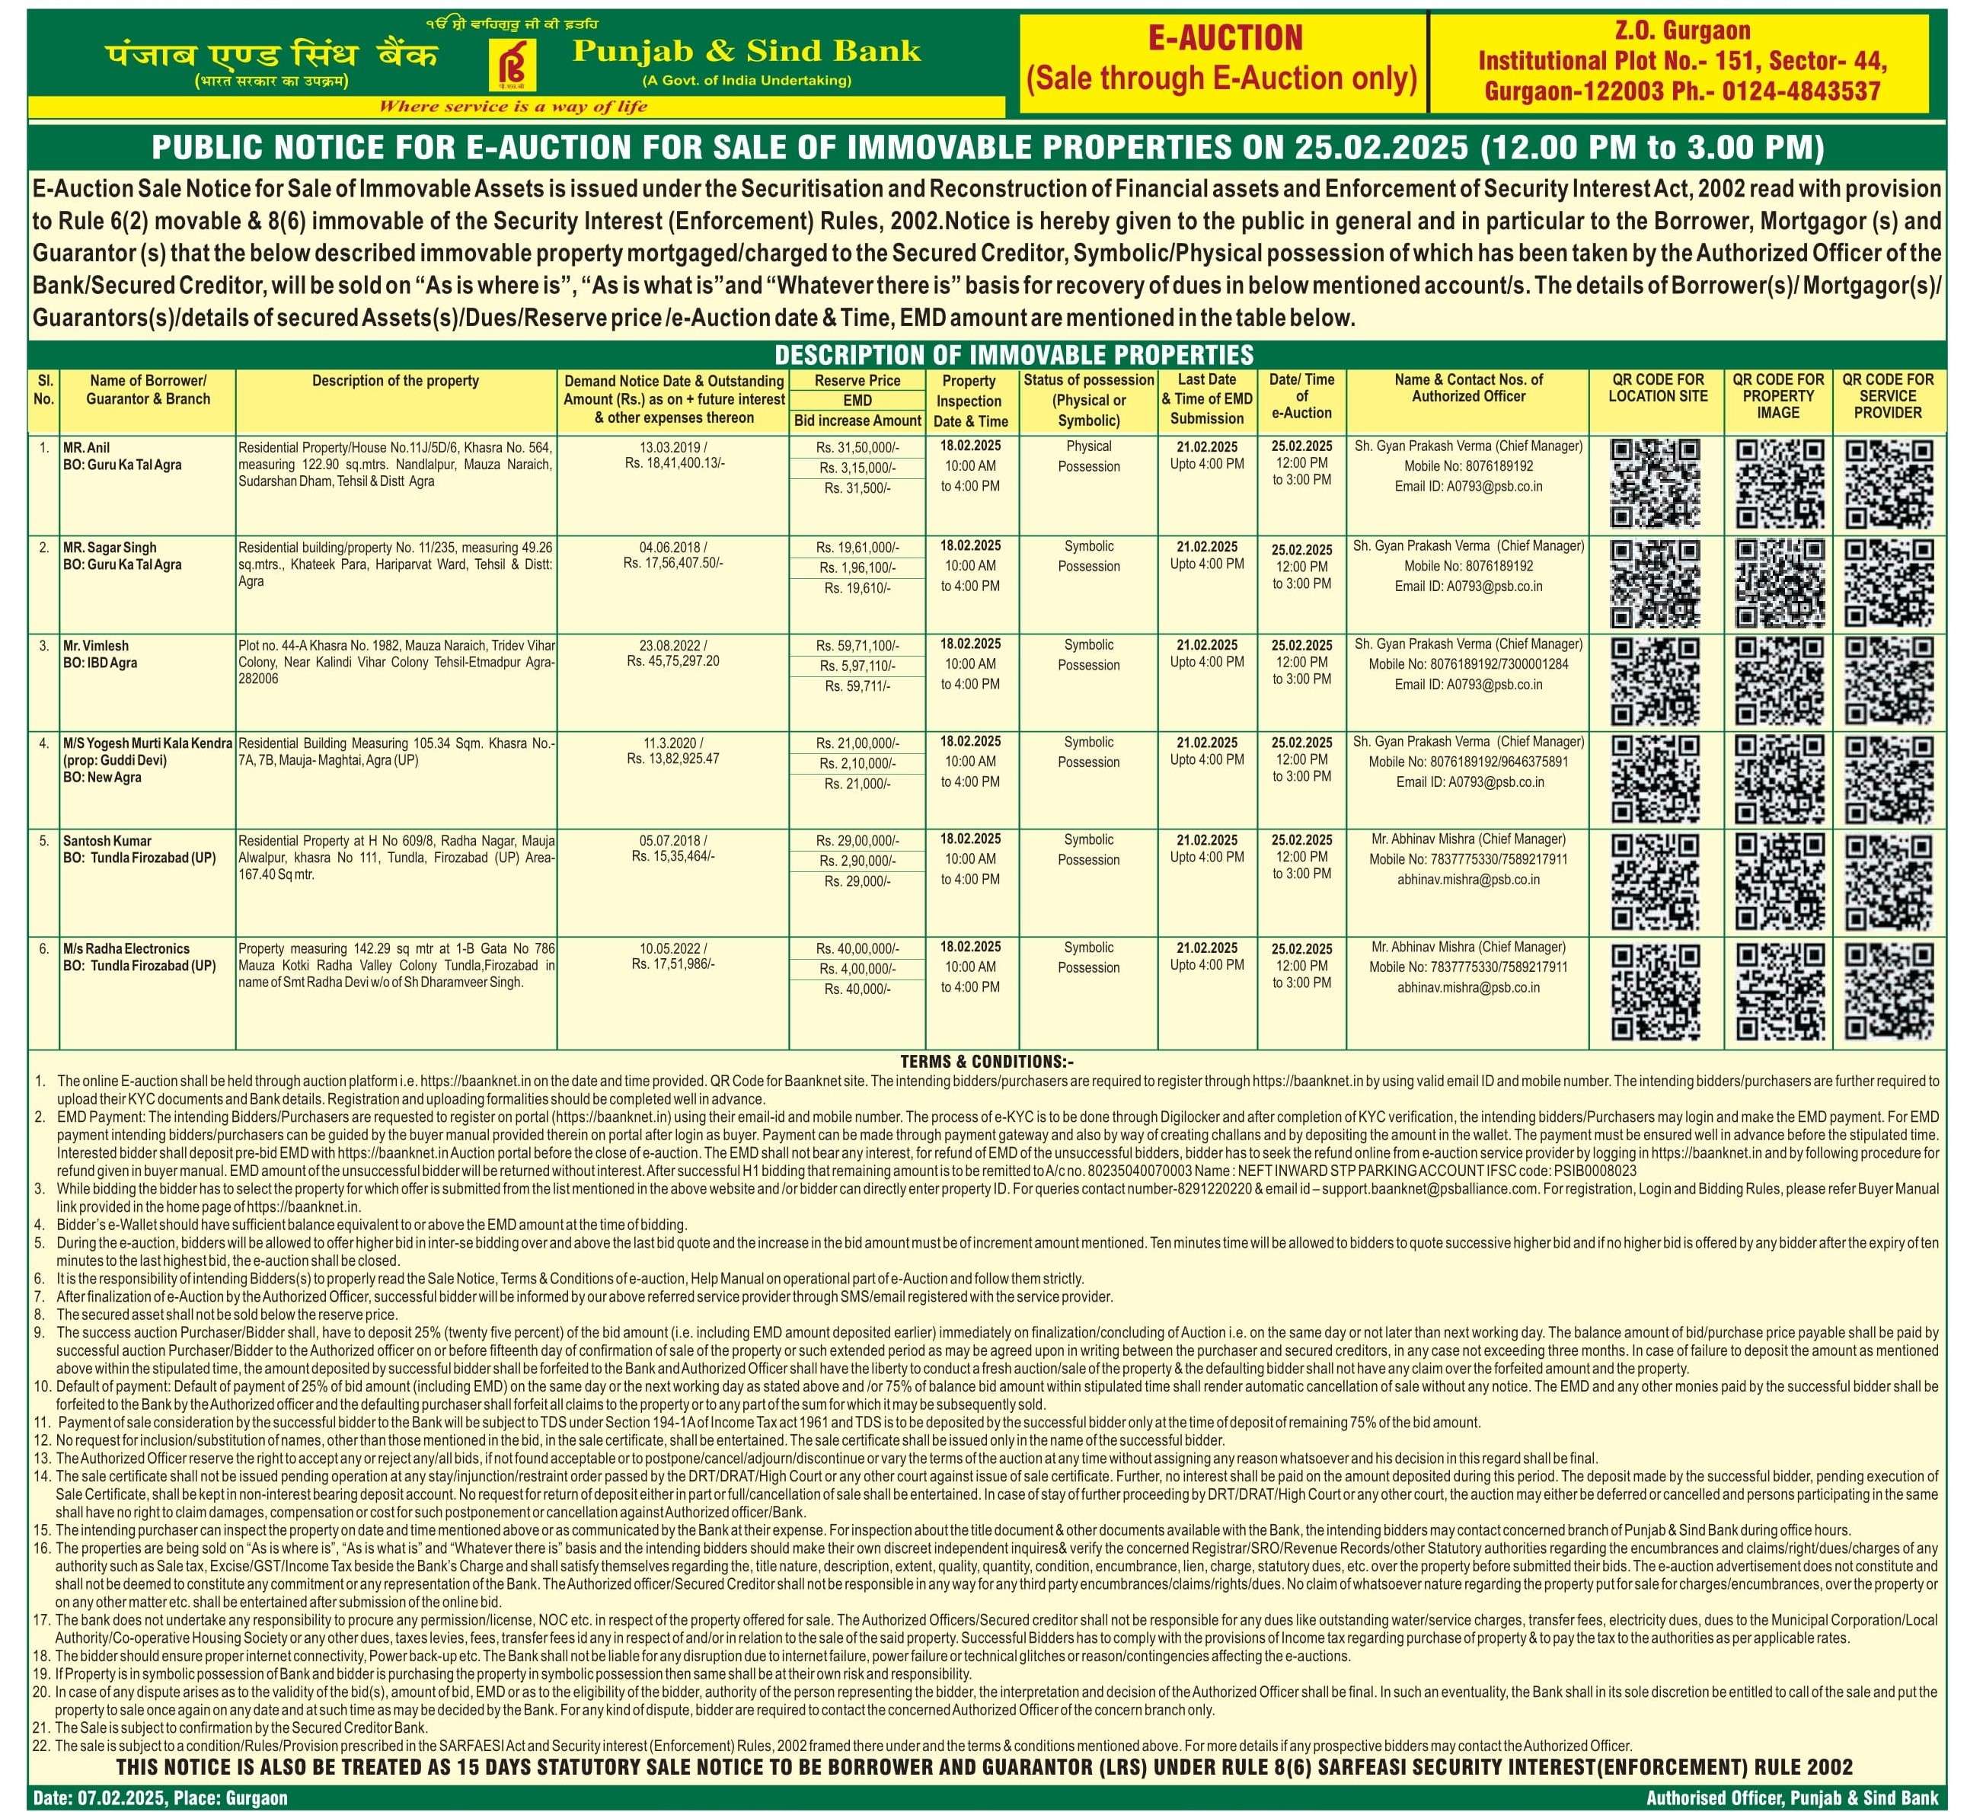Click property image QR code for MR. Sagar Singh
Viewport: 1967px width, 1812px height.
(1780, 584)
